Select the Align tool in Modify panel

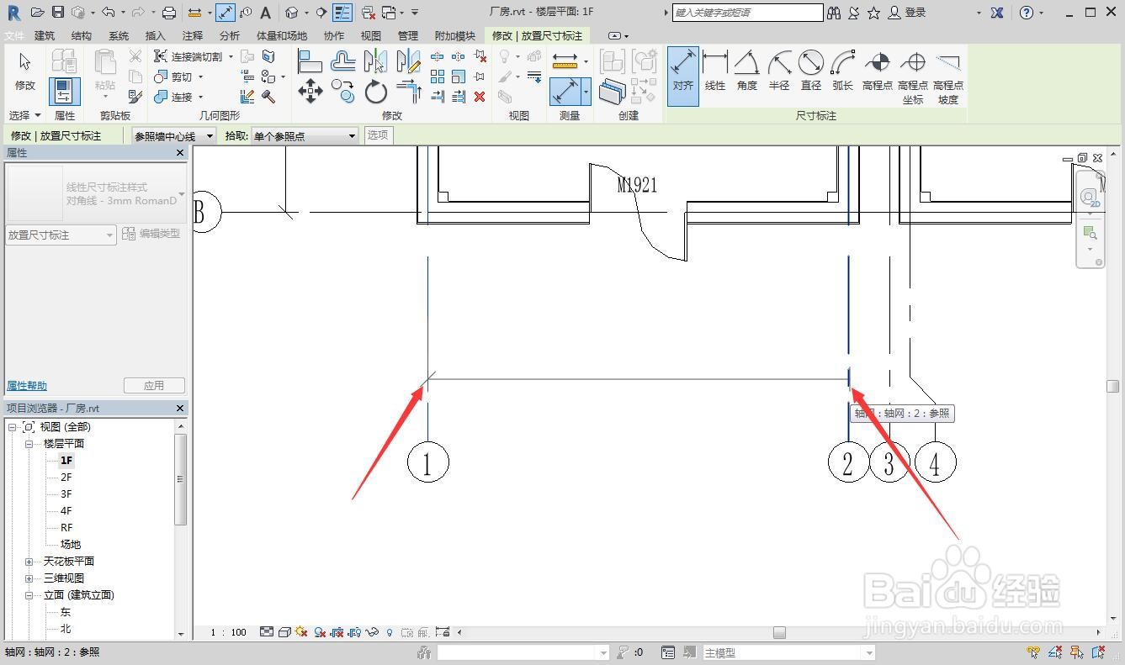click(310, 61)
